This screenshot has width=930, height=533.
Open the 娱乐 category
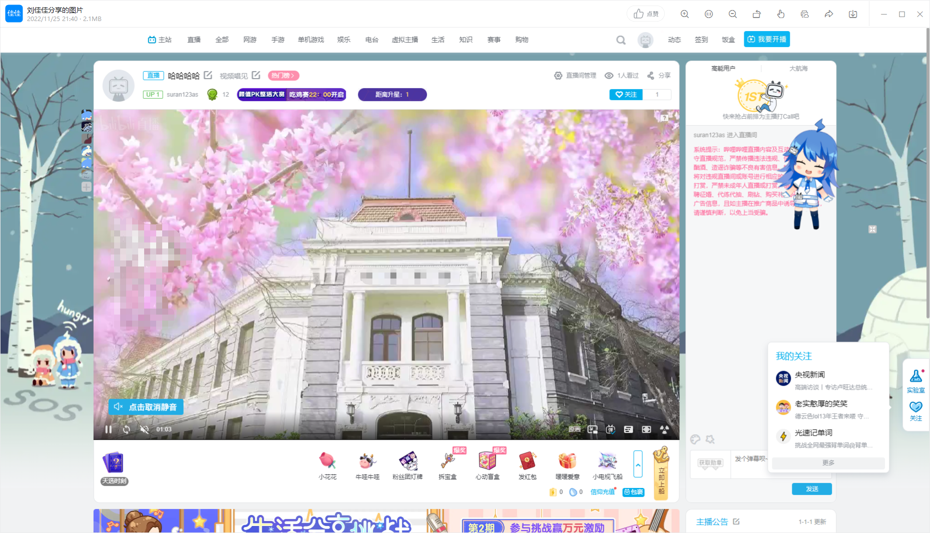pyautogui.click(x=344, y=40)
